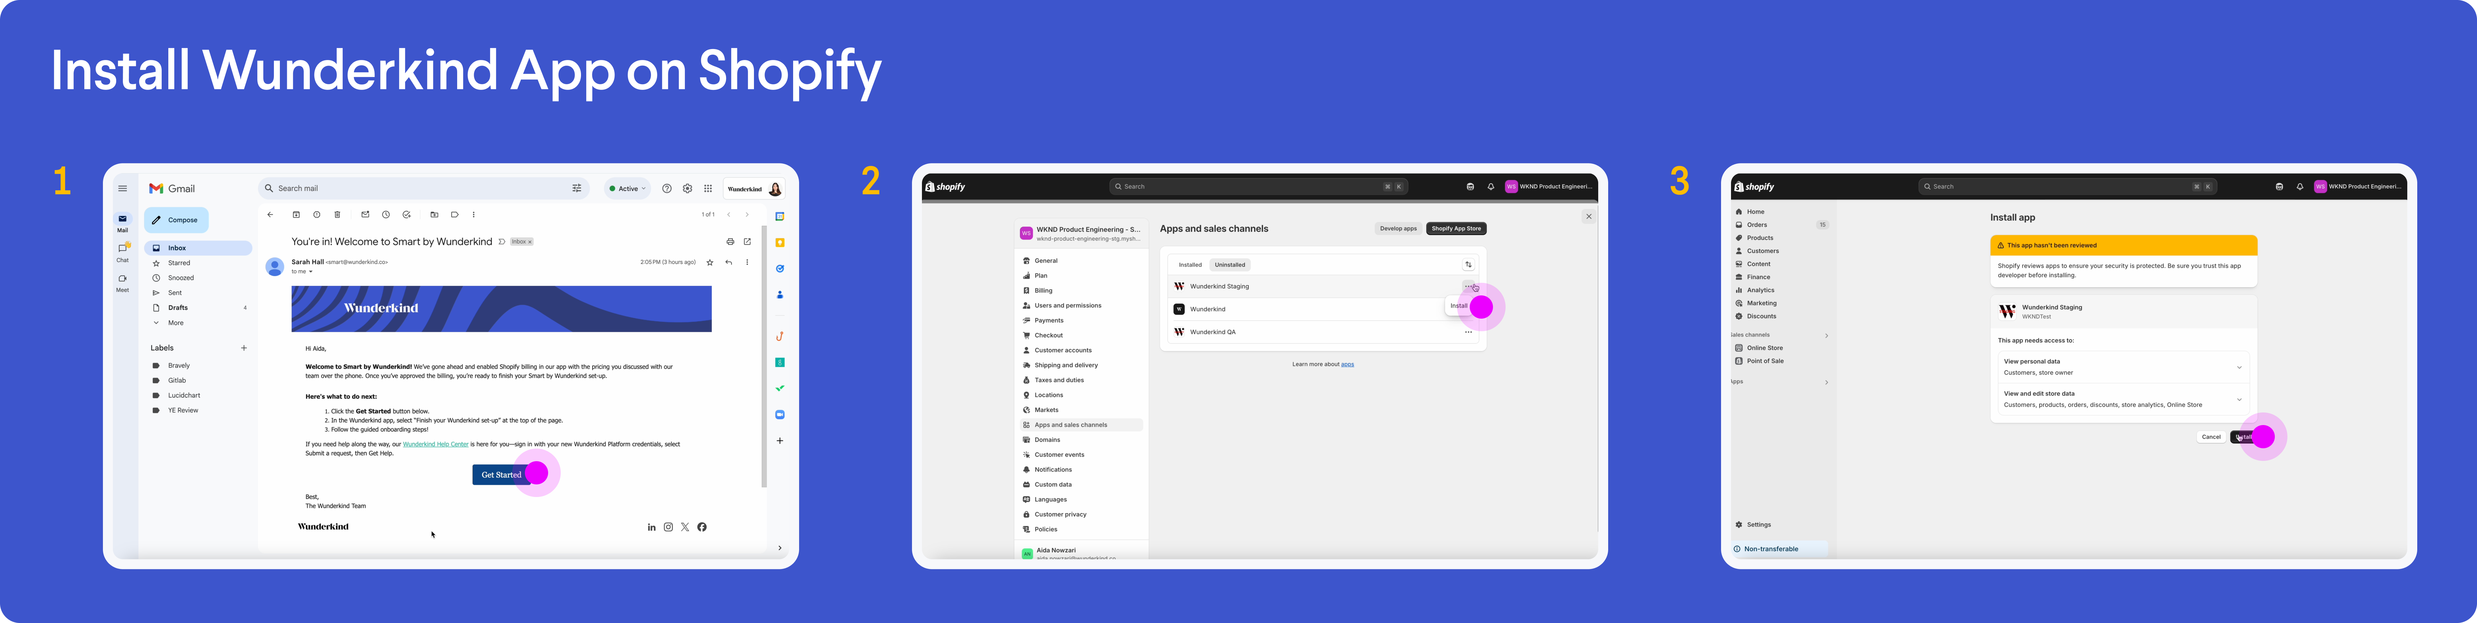This screenshot has height=623, width=2477.
Task: Mark the email as unread
Action: point(366,214)
